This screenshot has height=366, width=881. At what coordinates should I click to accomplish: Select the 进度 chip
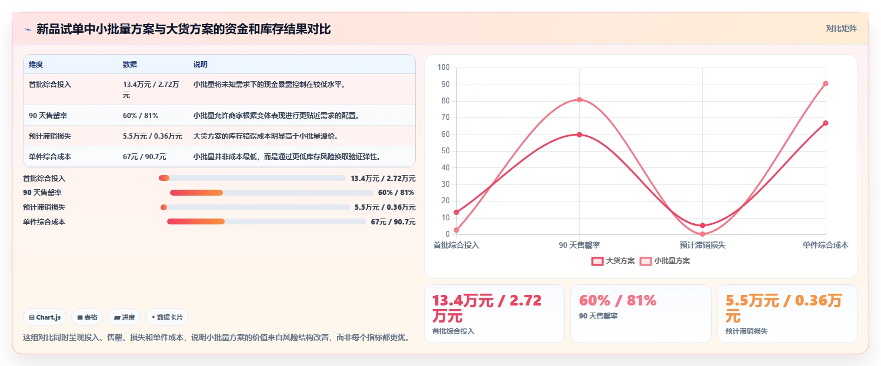pos(124,317)
